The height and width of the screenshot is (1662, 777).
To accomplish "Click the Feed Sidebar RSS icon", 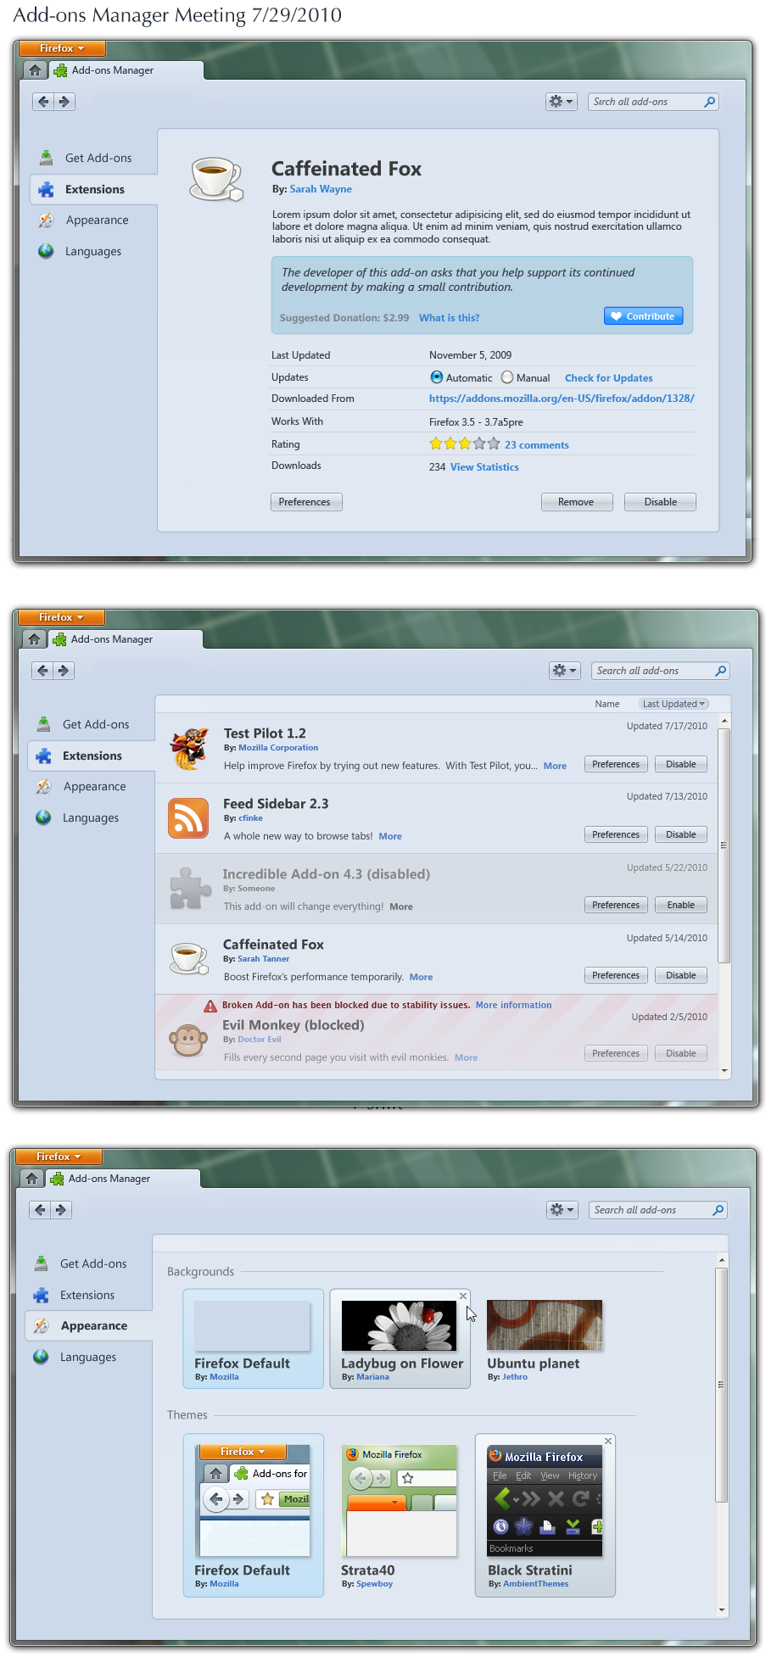I will (x=188, y=818).
